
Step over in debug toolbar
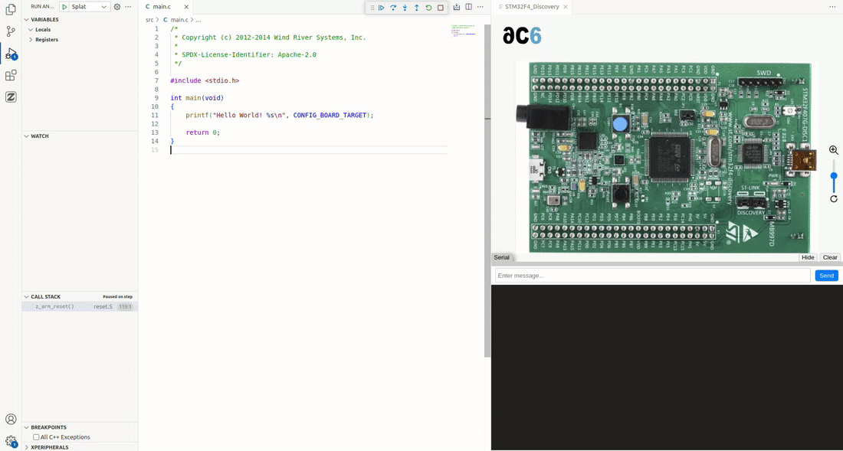click(393, 8)
